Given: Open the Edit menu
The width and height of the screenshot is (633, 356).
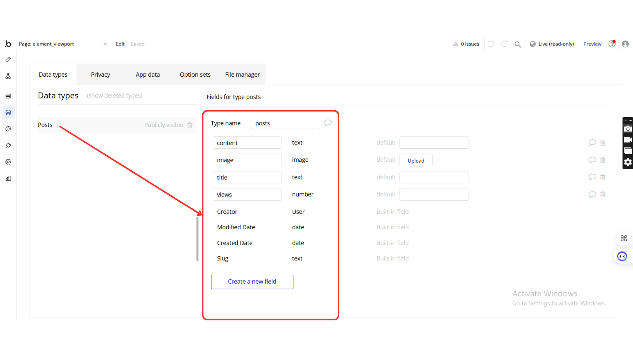Looking at the screenshot, I should pos(120,44).
